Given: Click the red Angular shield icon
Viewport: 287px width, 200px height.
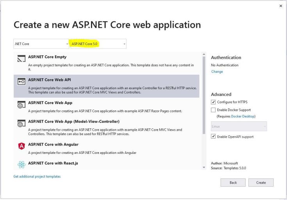Looking at the screenshot, I should pyautogui.click(x=21, y=146).
